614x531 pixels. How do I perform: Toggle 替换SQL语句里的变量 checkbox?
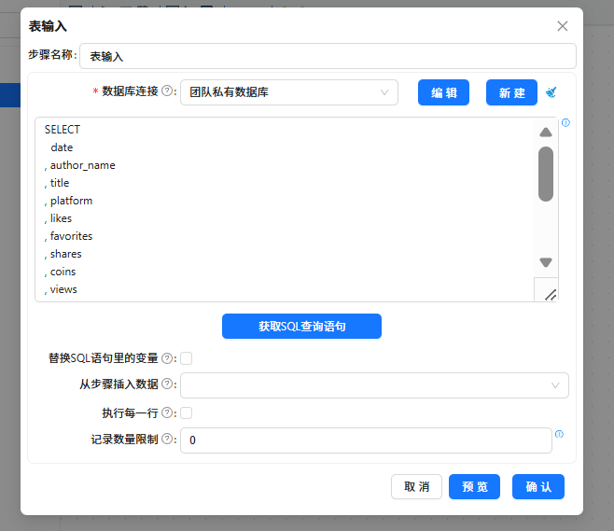coord(186,358)
